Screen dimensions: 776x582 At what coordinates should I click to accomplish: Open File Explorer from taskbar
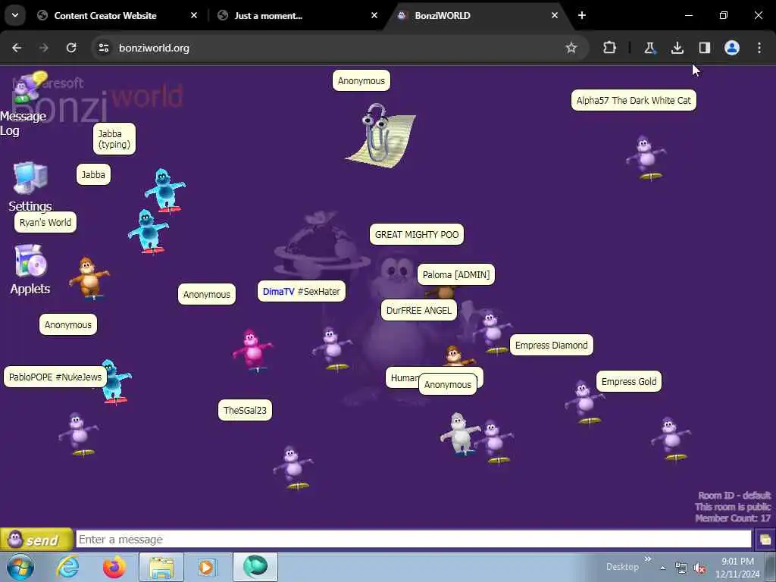161,567
